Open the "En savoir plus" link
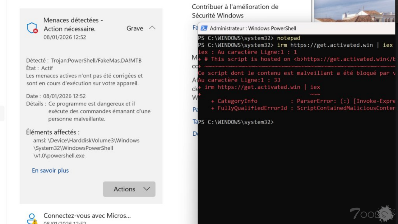Viewport: 398px width, 224px height. (x=50, y=170)
